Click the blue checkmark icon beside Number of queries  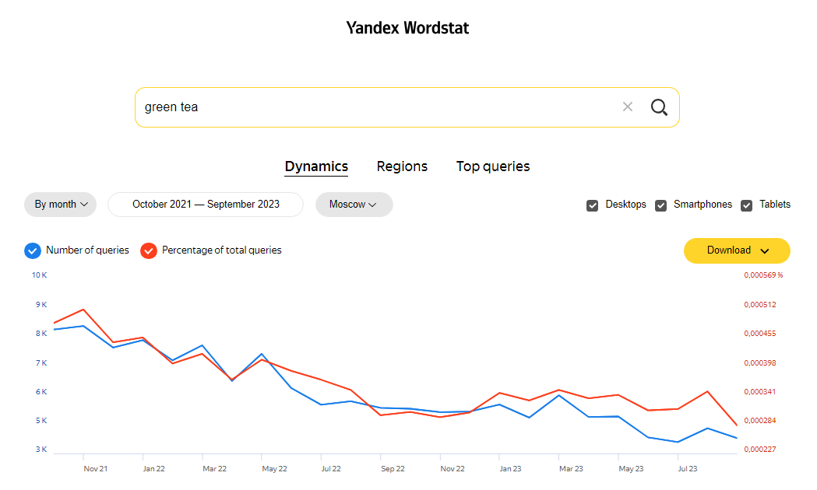[x=32, y=250]
